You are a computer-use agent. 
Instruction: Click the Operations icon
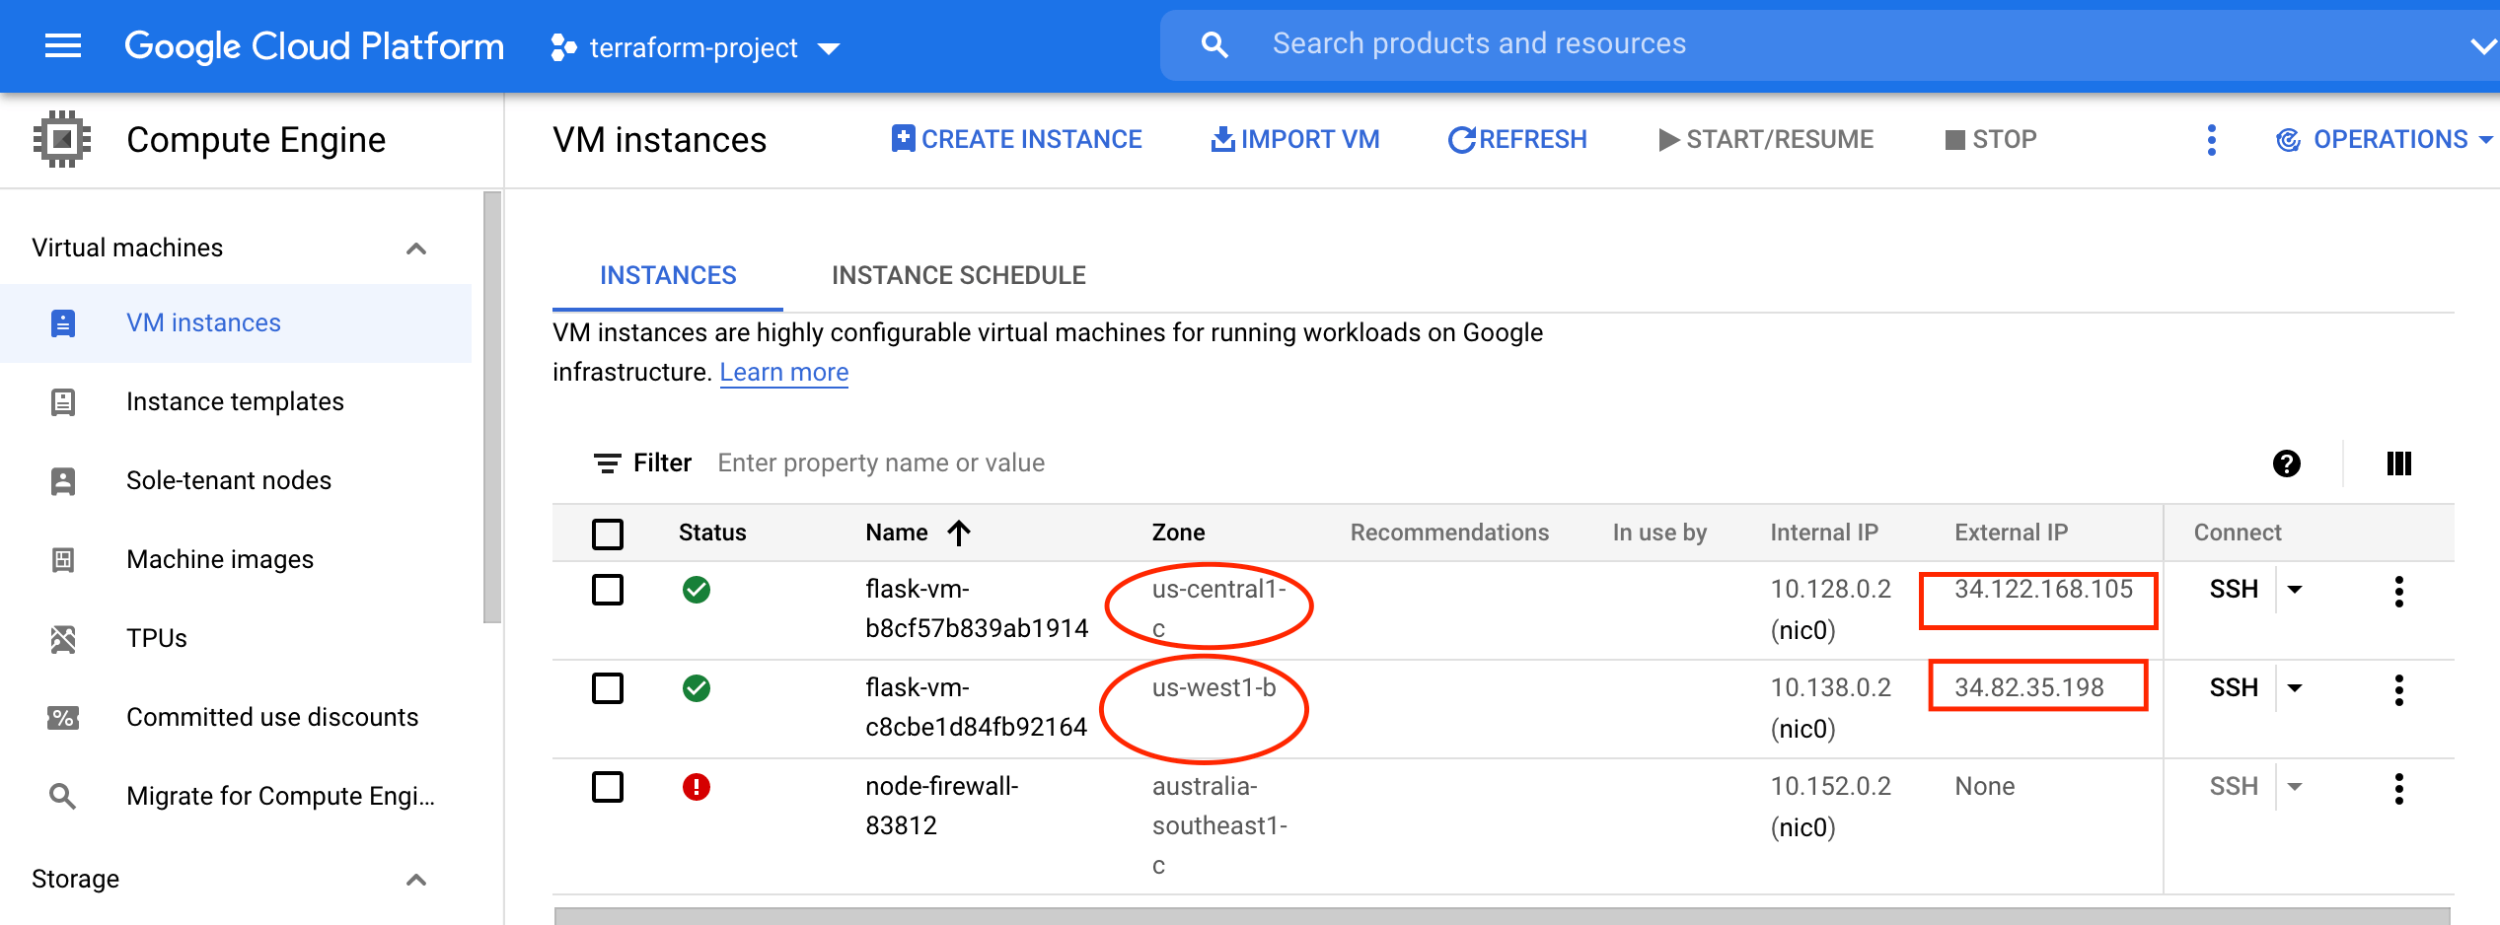(2288, 140)
